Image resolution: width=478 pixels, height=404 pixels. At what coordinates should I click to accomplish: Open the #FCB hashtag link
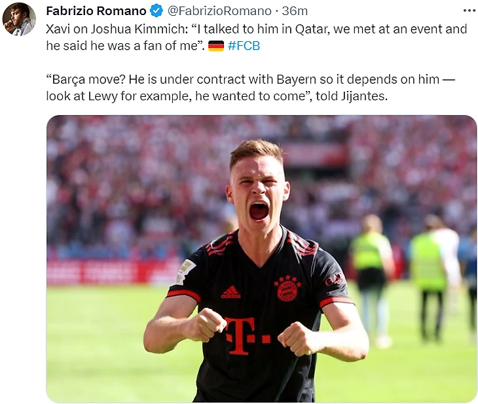tap(244, 46)
